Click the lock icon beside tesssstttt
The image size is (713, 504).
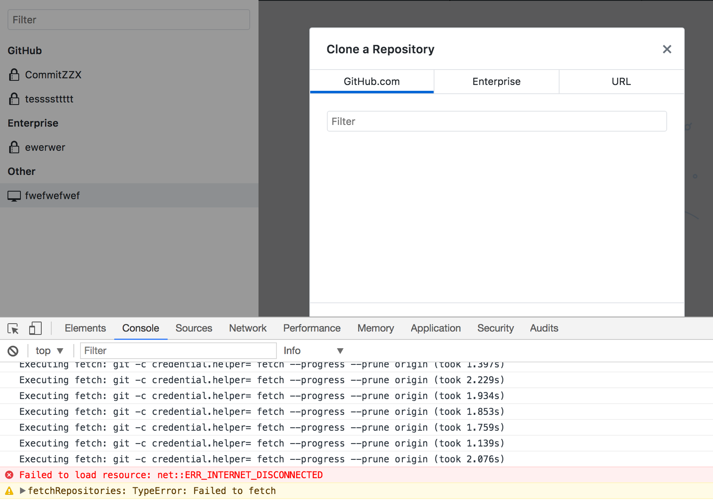click(14, 99)
